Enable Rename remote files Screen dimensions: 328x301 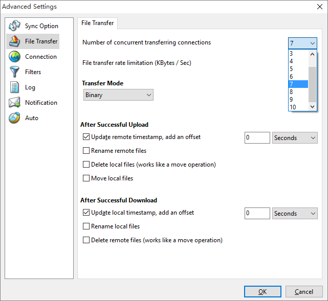[x=86, y=151]
